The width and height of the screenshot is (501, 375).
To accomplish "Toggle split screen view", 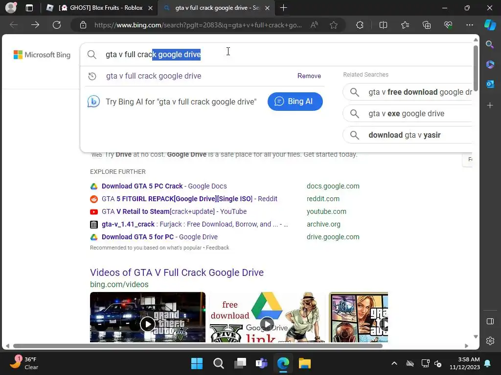I will click(x=383, y=25).
